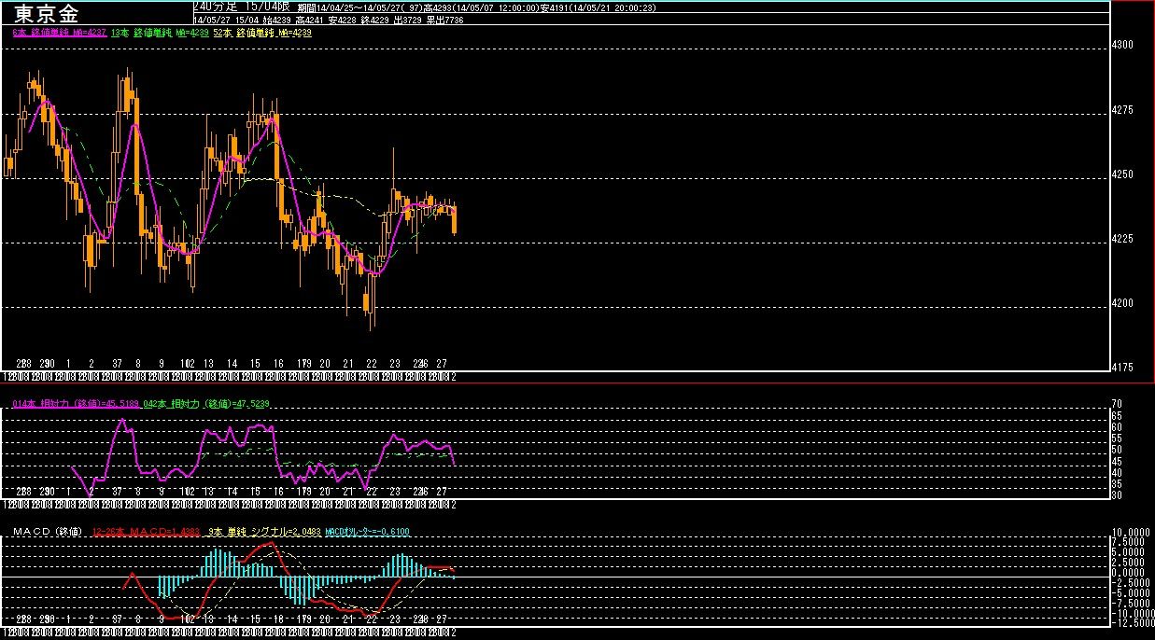Click the MACD (終値) panel title
This screenshot has height=640, width=1155.
[47, 532]
